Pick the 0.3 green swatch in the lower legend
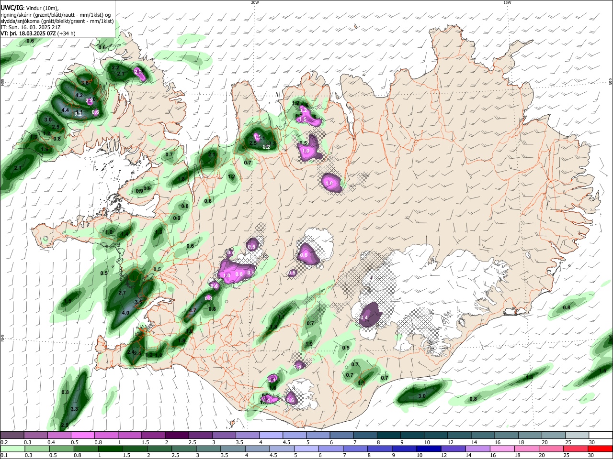This screenshot has height=459, width=613. point(36,448)
